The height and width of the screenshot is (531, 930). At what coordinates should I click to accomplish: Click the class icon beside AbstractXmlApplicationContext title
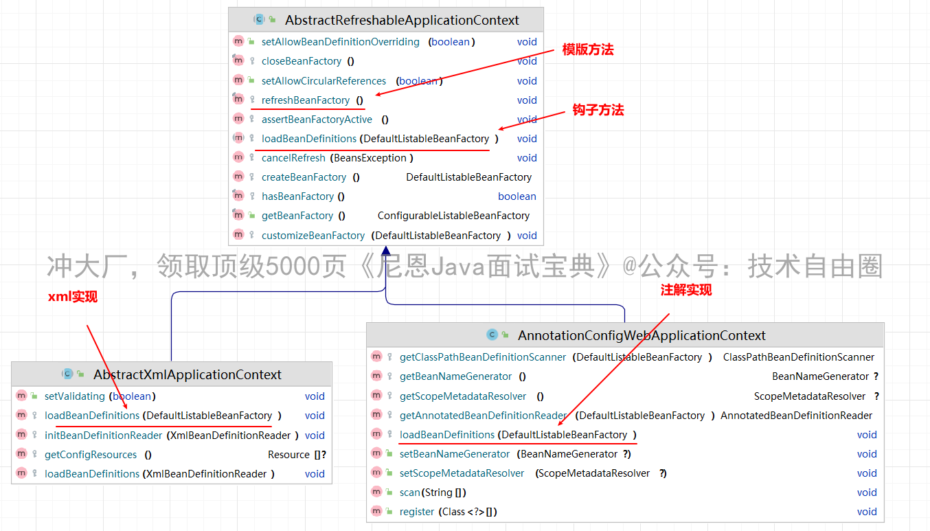[x=67, y=374]
